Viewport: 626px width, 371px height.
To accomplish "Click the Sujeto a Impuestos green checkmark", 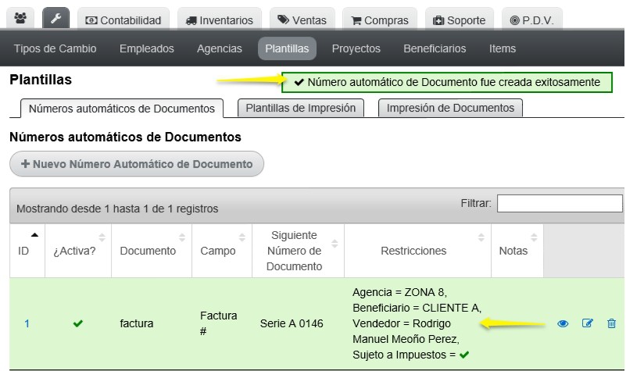I will 464,355.
